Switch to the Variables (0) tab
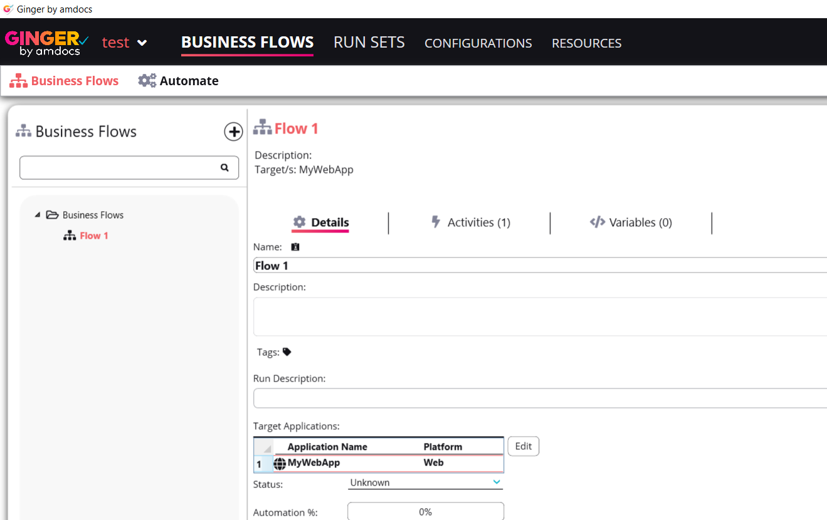The width and height of the screenshot is (827, 520). pos(631,222)
